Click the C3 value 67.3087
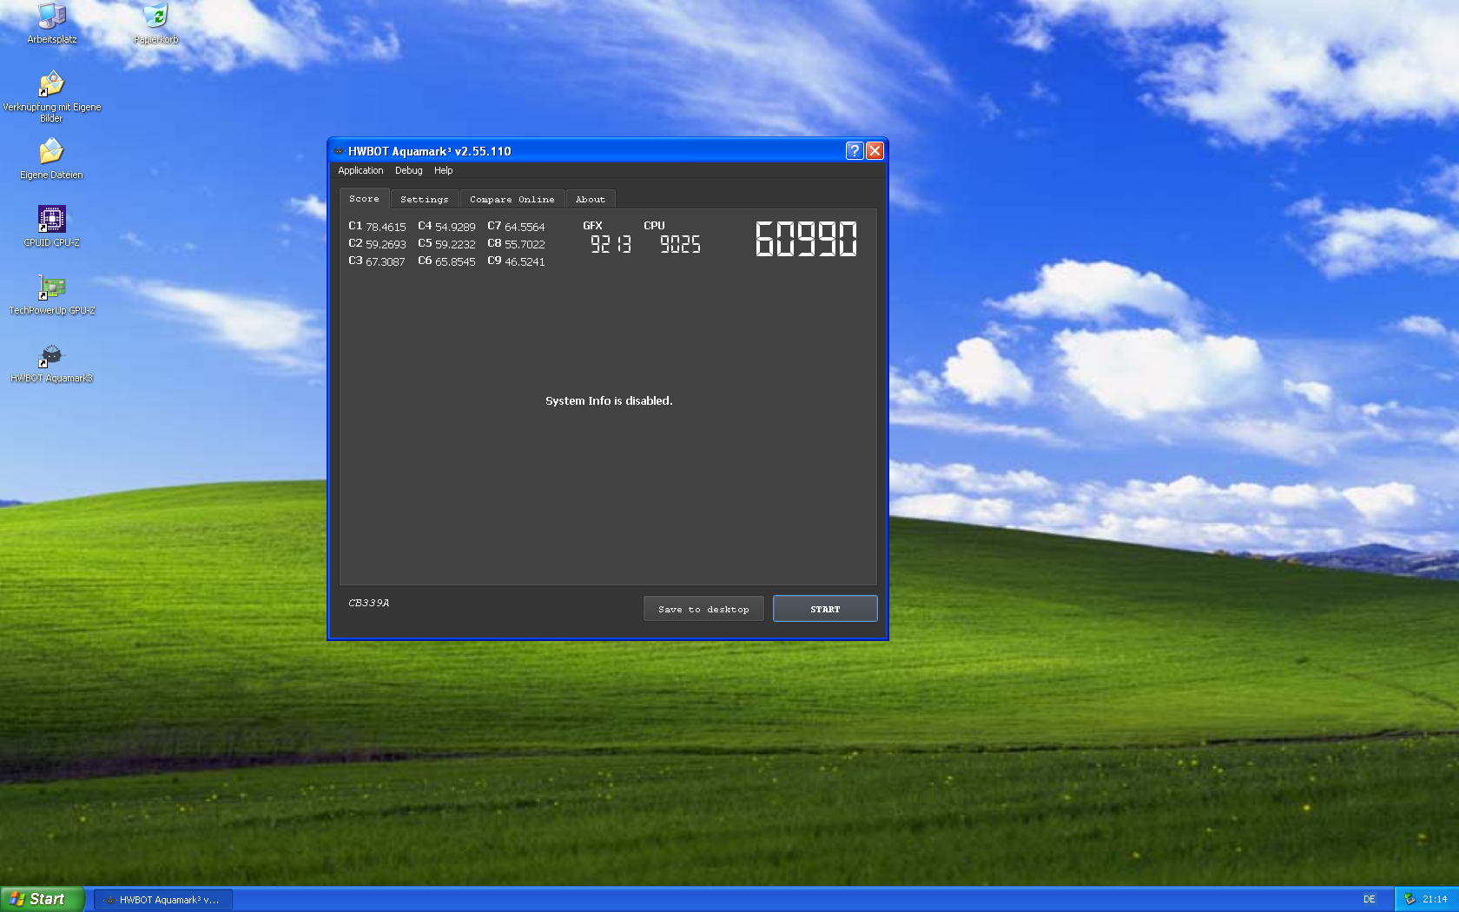The height and width of the screenshot is (912, 1459). coord(386,262)
